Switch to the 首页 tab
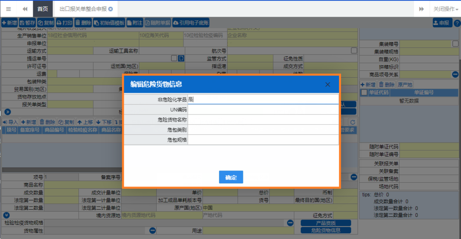The image size is (461, 239). [x=43, y=9]
